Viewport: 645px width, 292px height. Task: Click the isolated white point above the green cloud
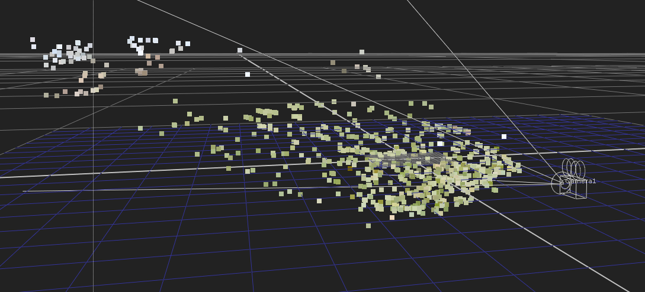248,74
